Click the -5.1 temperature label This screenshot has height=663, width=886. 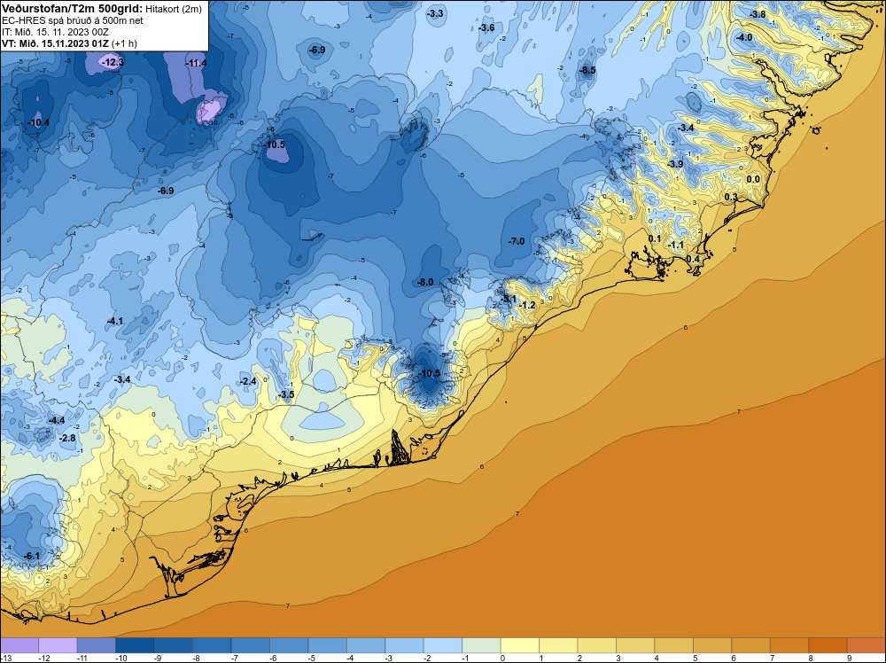point(508,299)
